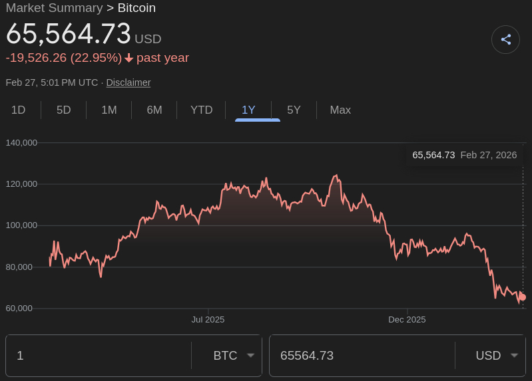Switch to the 6M chart range

(x=154, y=110)
